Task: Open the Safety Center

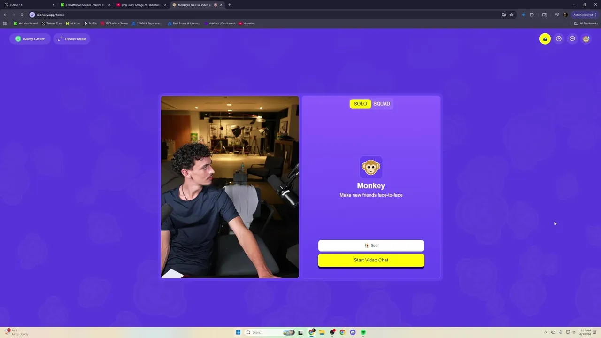Action: pos(30,39)
